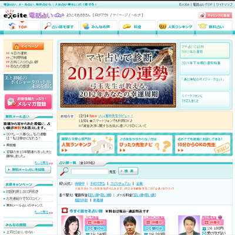Open the Excite logo home link
The height and width of the screenshot is (235, 235).
(x=15, y=15)
